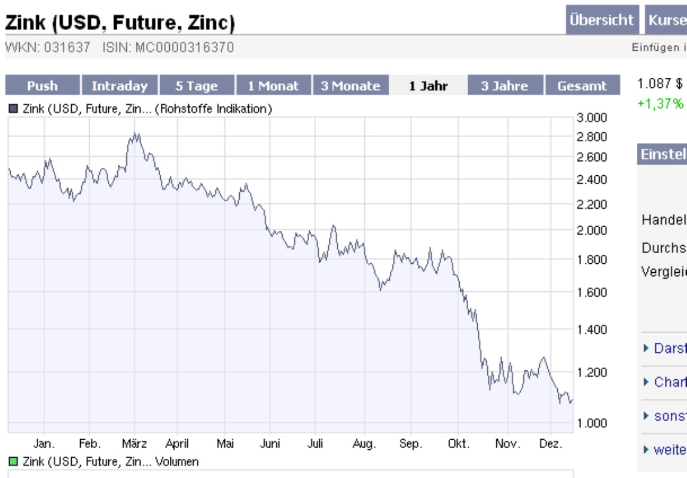Select the Intraday time range tab
Image resolution: width=687 pixels, height=478 pixels.
coord(119,86)
